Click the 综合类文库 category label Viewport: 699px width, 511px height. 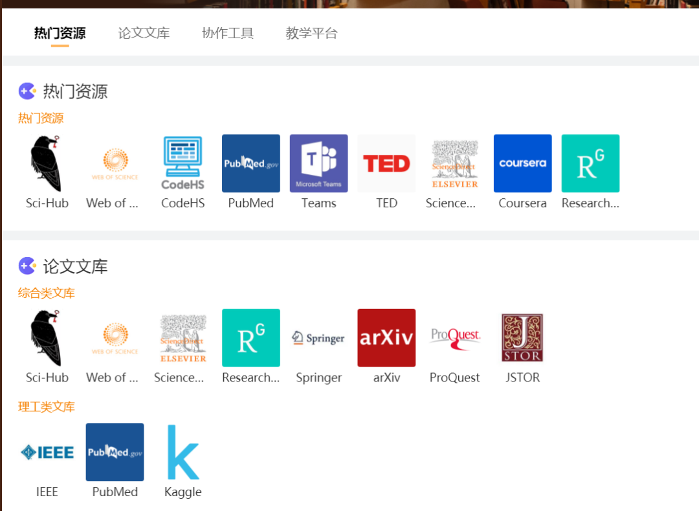pos(47,293)
